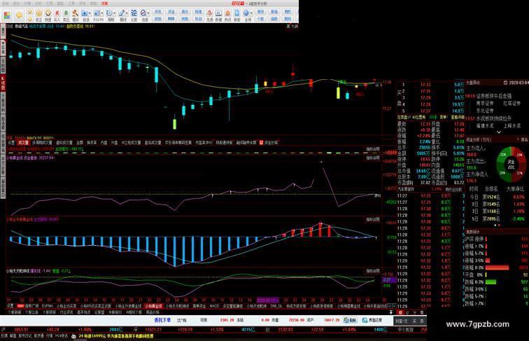
Task: Click the yellow back arrow icon
Action: click(19, 15)
